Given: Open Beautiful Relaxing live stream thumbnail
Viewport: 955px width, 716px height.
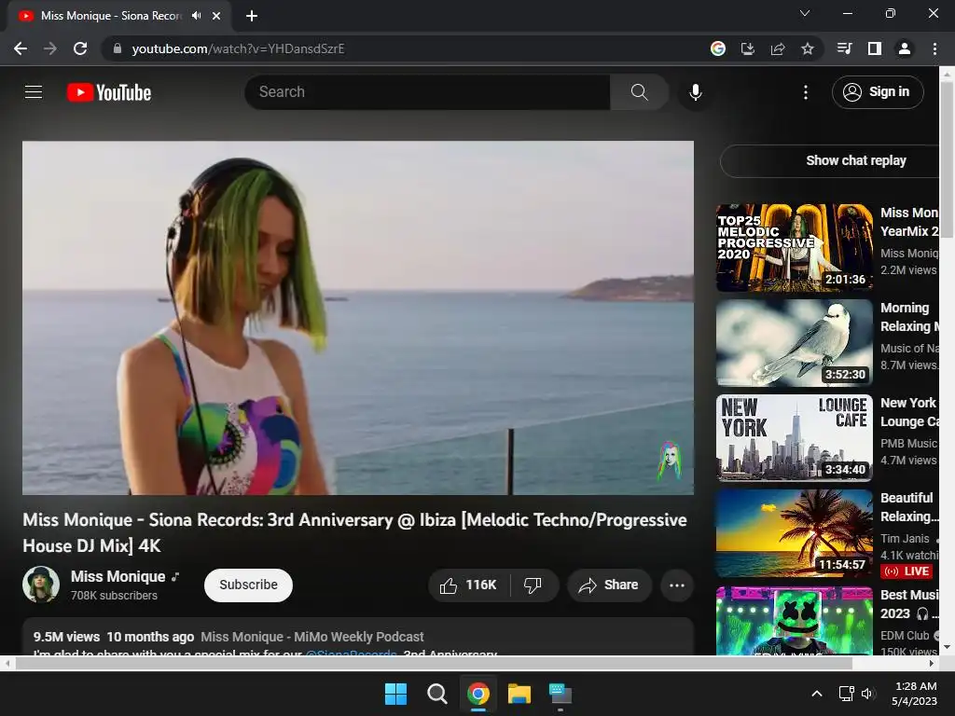Looking at the screenshot, I should click(795, 532).
